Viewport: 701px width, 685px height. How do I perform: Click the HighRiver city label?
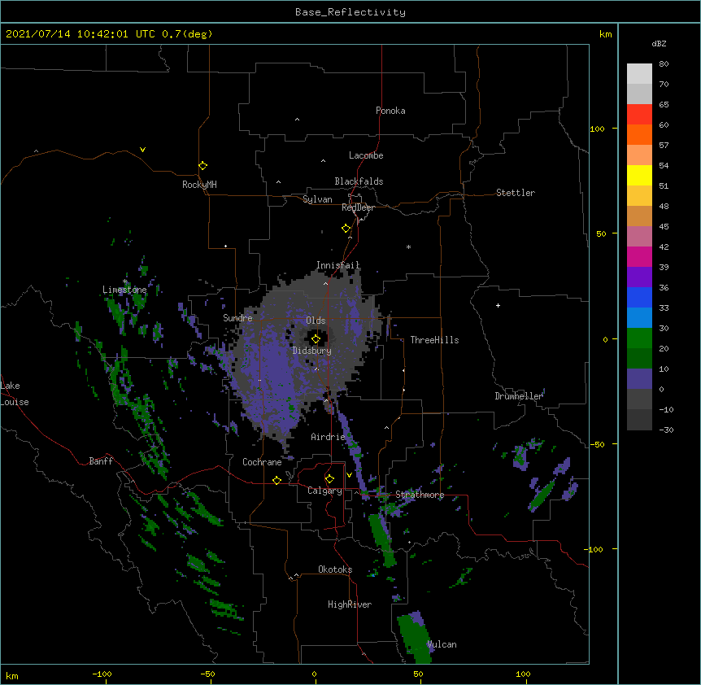(x=350, y=604)
